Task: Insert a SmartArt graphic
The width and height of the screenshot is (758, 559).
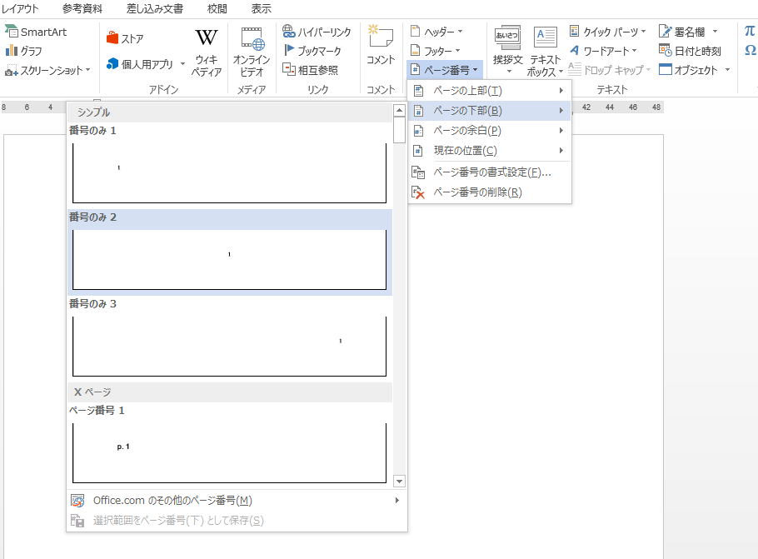Action: coord(36,32)
